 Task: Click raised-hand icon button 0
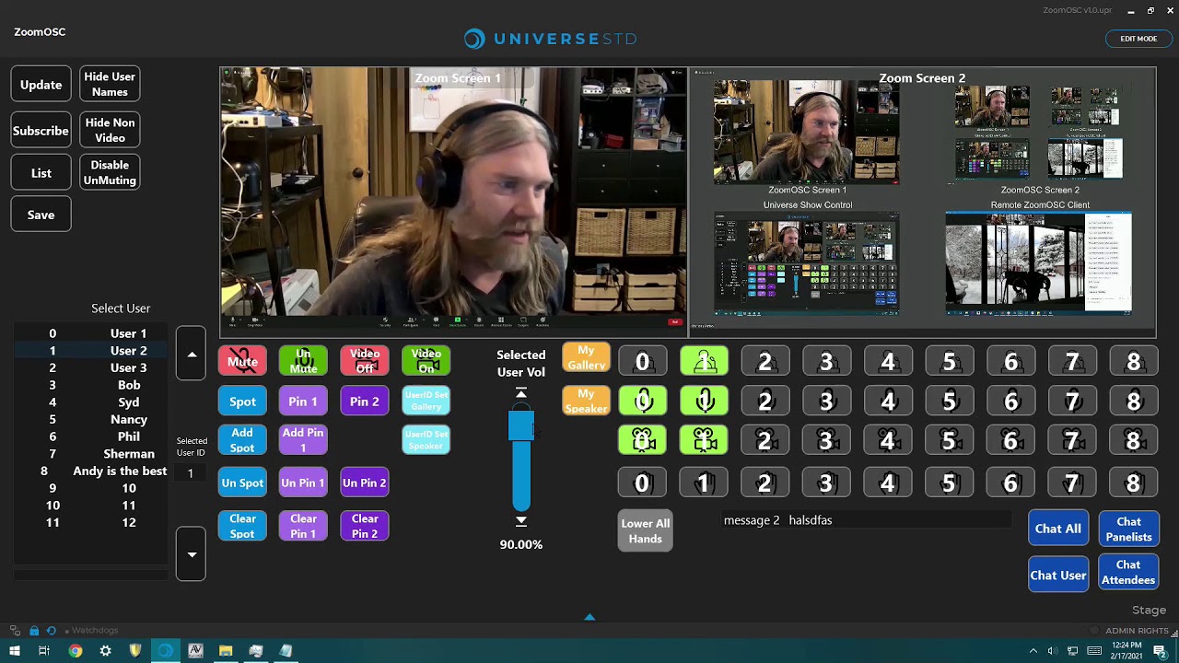643,483
